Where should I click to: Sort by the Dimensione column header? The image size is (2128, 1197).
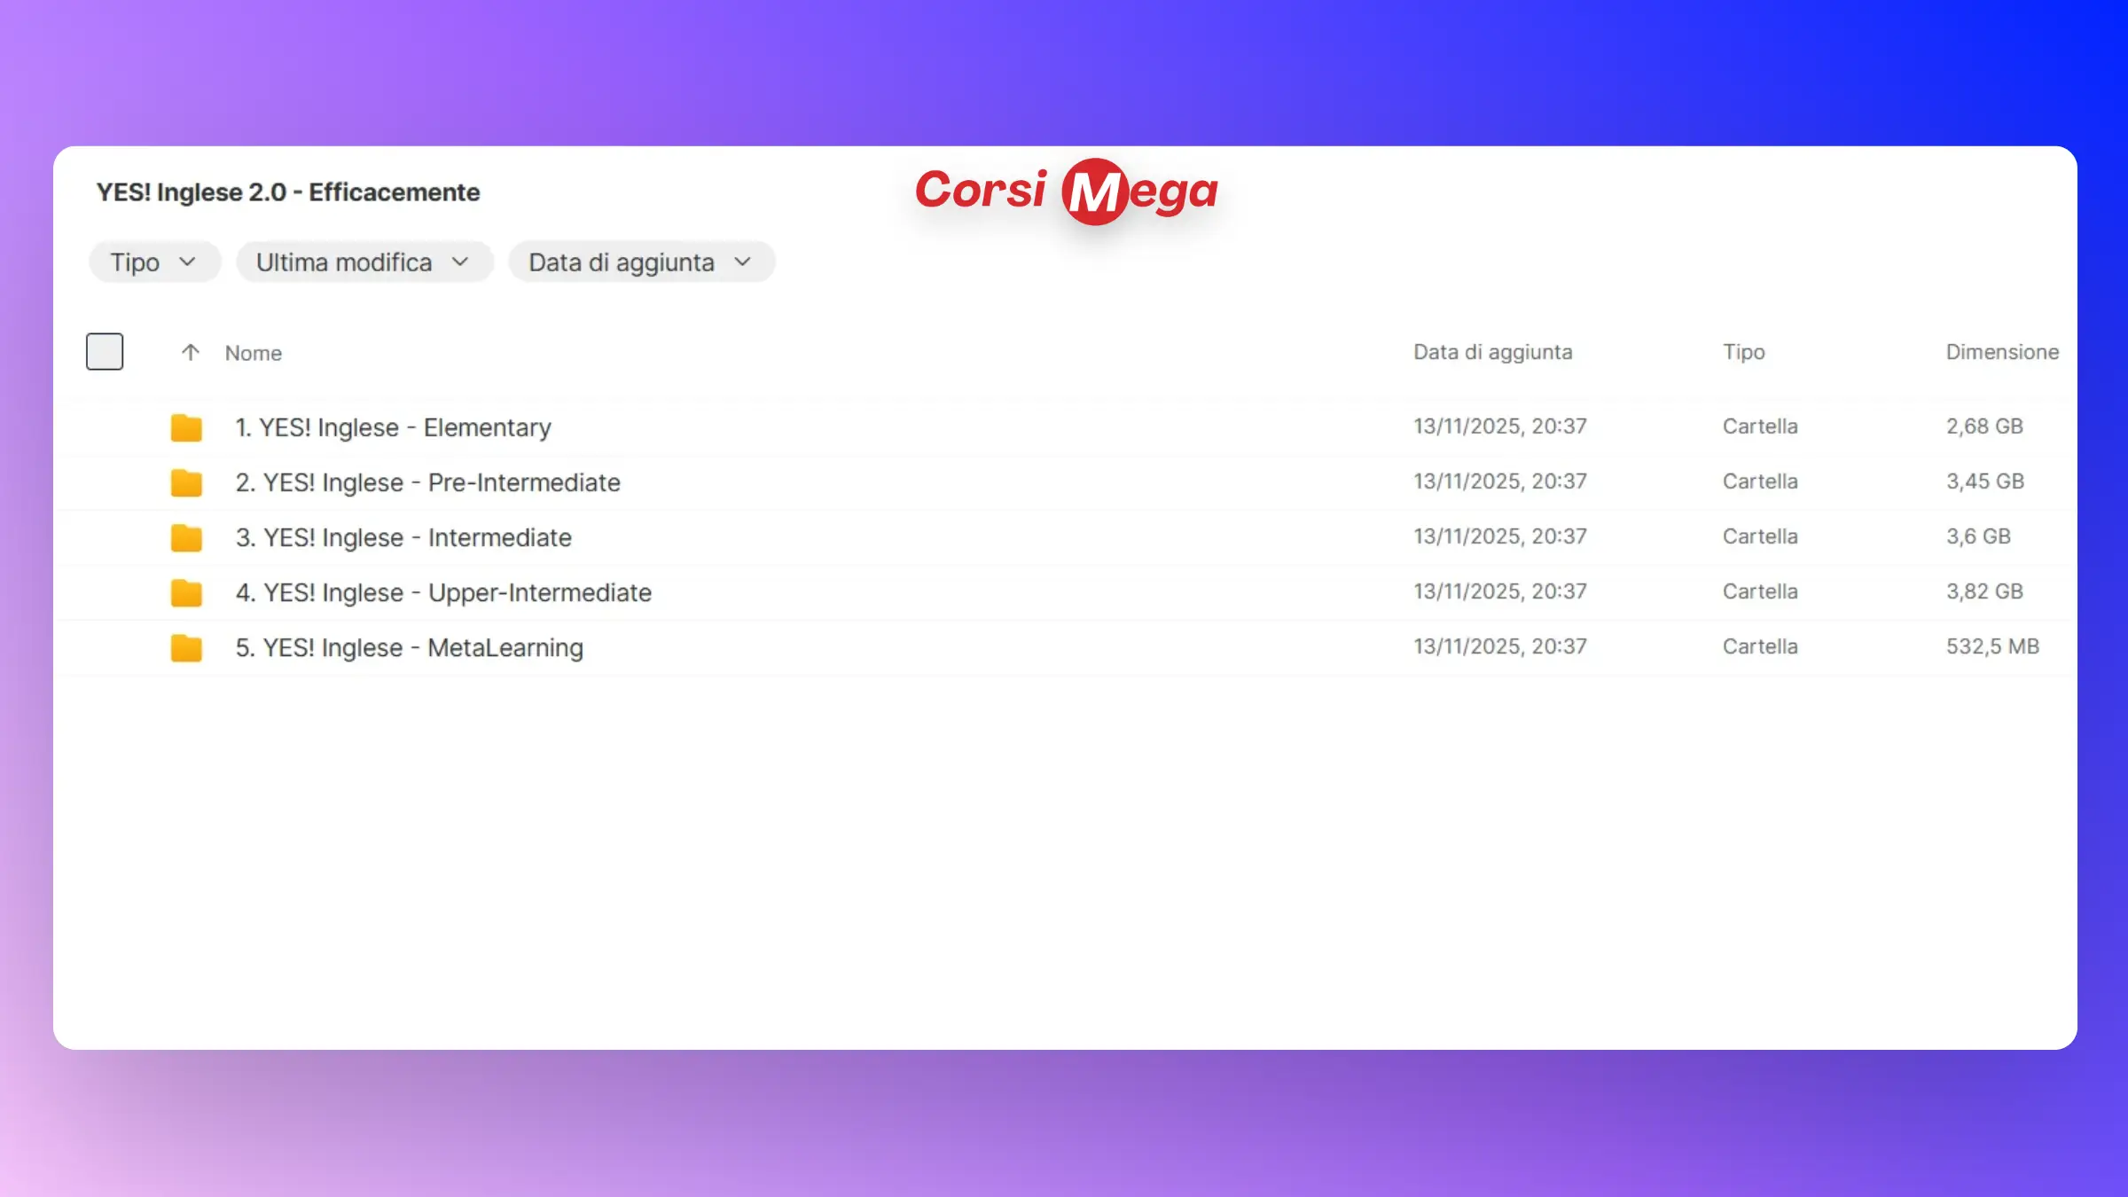pos(2001,352)
